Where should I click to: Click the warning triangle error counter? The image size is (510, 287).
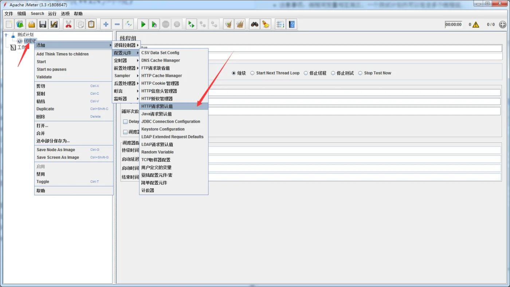point(476,25)
